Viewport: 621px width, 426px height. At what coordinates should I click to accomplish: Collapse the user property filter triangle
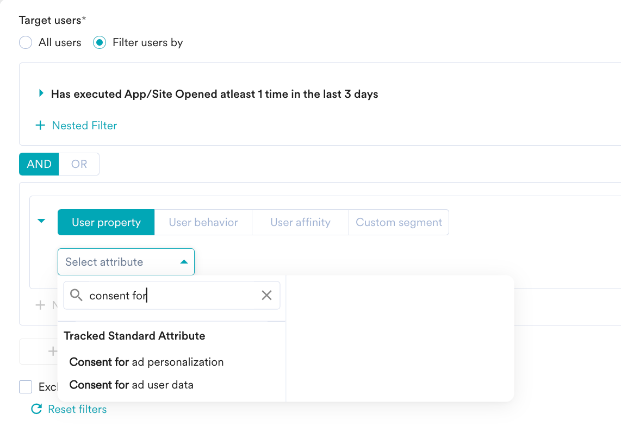(41, 221)
